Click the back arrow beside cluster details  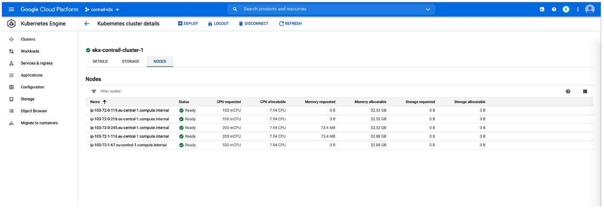pos(87,24)
